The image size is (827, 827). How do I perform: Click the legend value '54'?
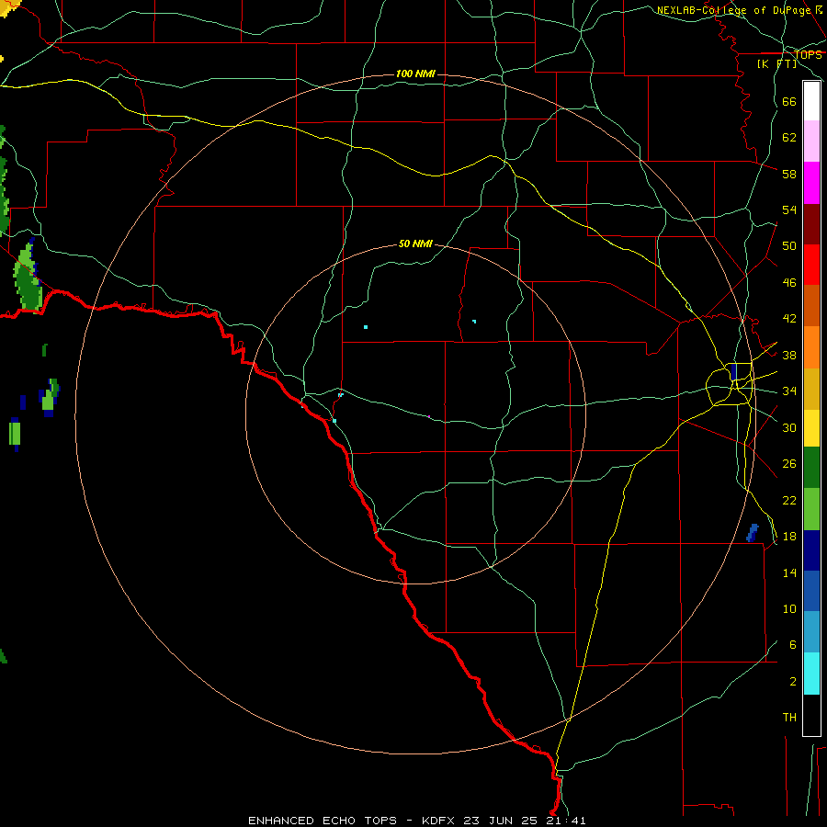(x=789, y=210)
